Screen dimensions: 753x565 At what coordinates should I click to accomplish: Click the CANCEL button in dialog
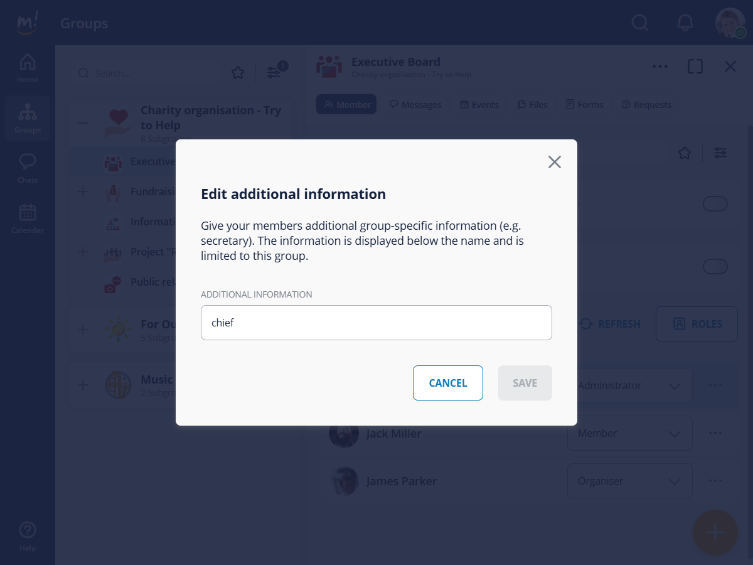448,383
